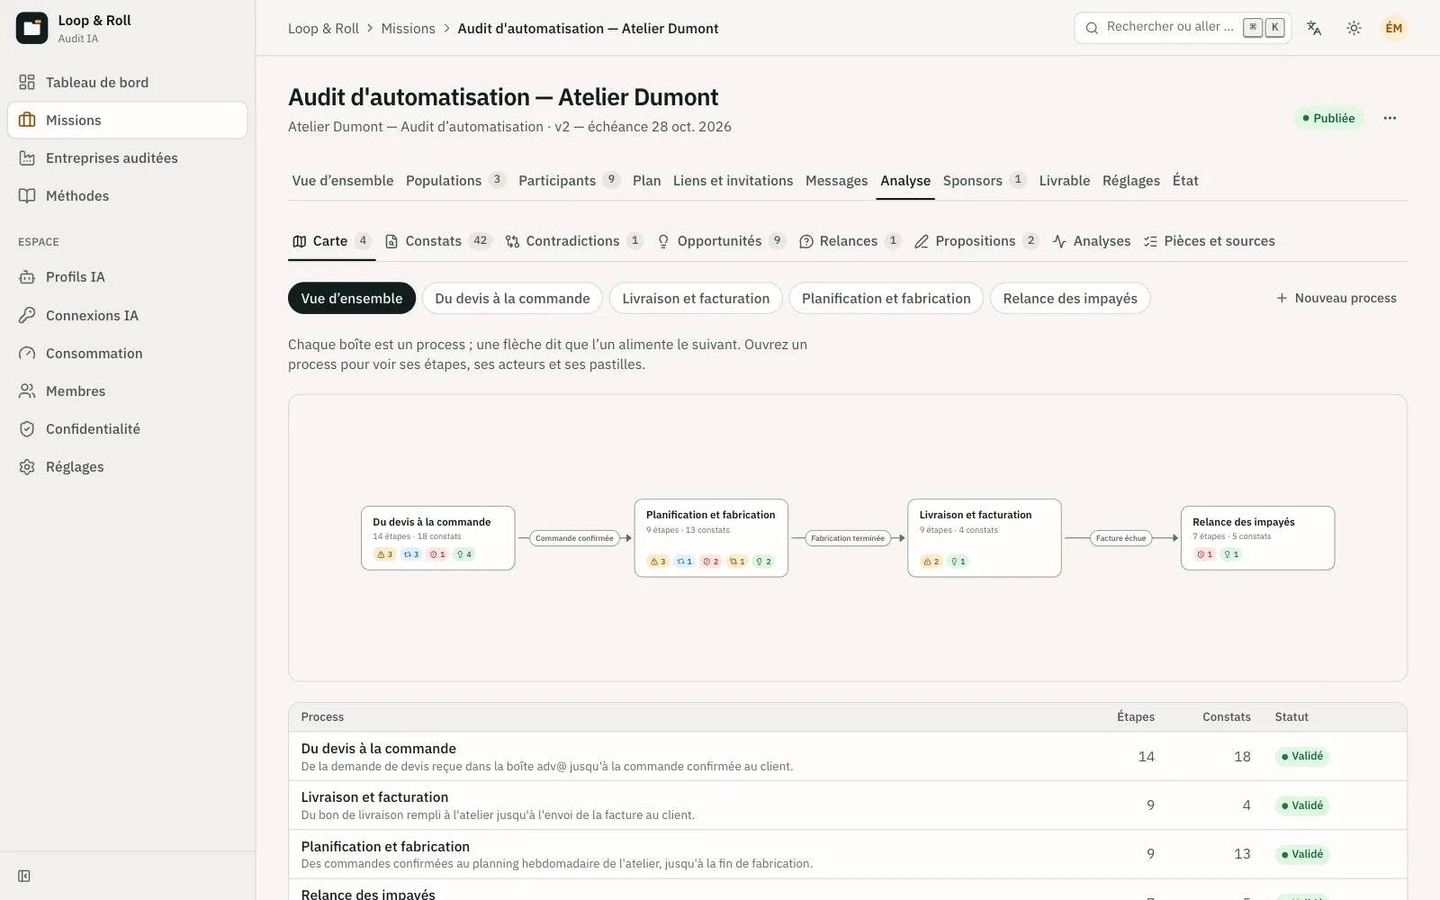The height and width of the screenshot is (900, 1440).
Task: Open Contradictions sub-tab
Action: click(574, 241)
